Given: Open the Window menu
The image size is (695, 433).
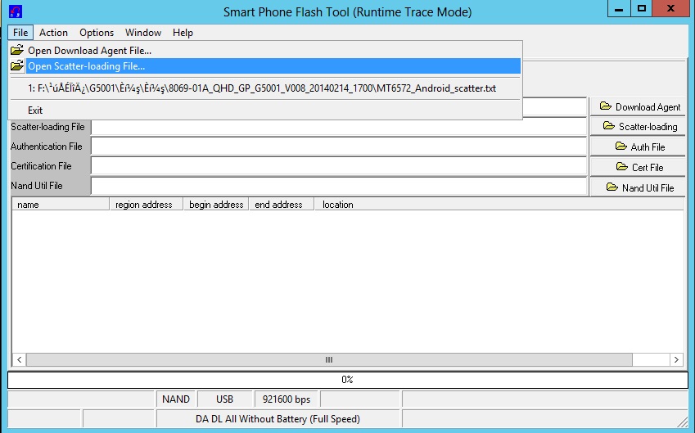Looking at the screenshot, I should click(143, 33).
